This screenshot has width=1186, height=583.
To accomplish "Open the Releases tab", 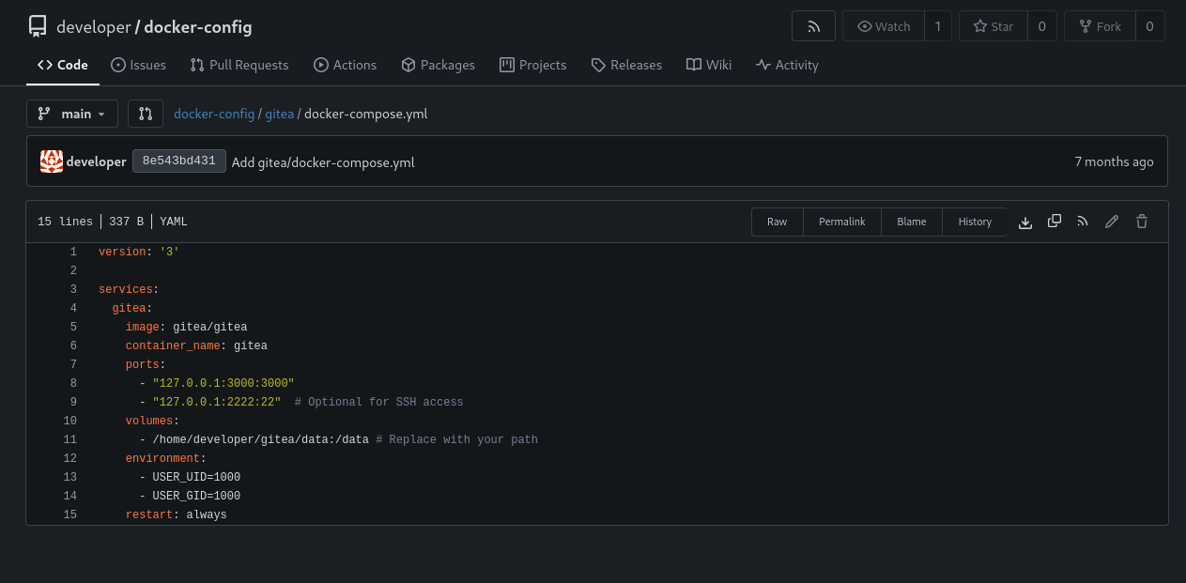I will 626,65.
